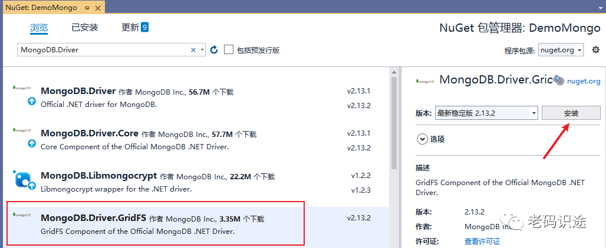Screen dimensions: 606x248
Task: Click 56.7M 个下载 download count text
Action: pos(211,92)
